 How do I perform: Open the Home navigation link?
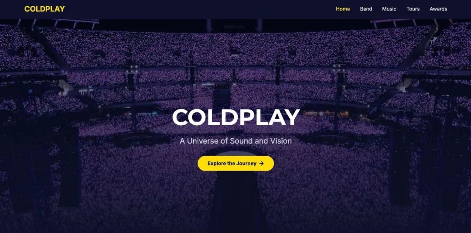[x=343, y=9]
